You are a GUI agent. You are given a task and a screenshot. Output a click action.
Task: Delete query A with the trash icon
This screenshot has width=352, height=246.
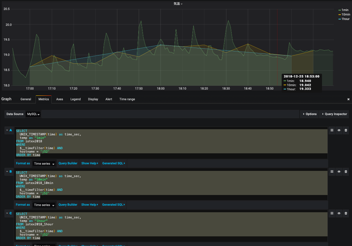click(x=346, y=130)
